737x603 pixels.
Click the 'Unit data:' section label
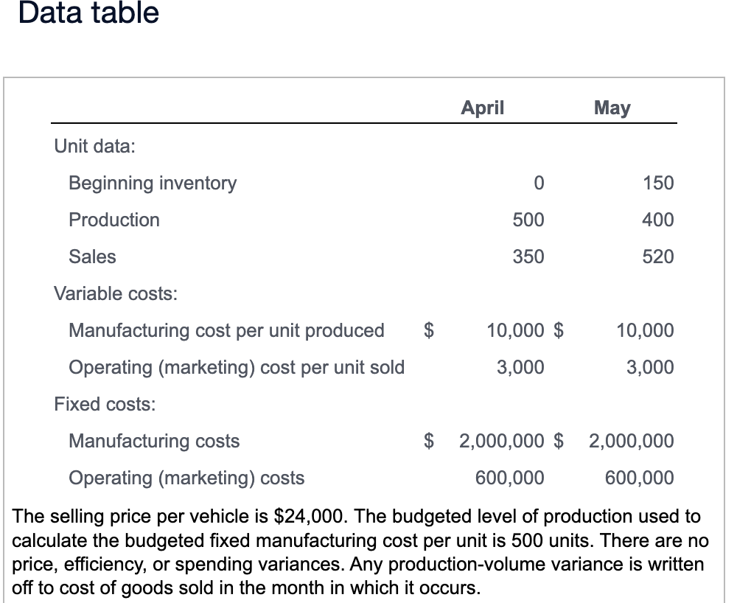click(94, 146)
